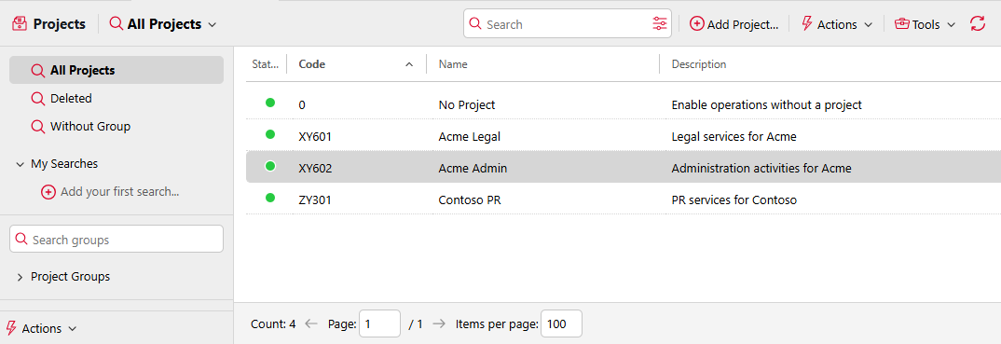Screen dimensions: 1001x344
Task: Click the Count: 4 label
Action: point(273,323)
